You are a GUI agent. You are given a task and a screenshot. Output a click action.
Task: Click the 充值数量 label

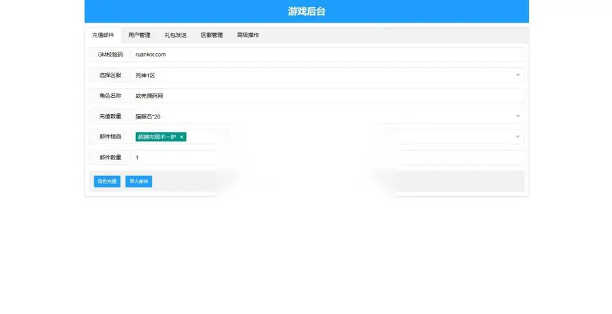(110, 117)
